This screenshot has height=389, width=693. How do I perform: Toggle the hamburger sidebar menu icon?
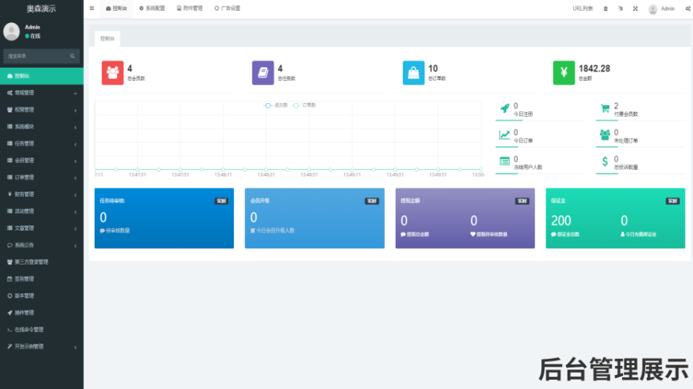(x=92, y=8)
